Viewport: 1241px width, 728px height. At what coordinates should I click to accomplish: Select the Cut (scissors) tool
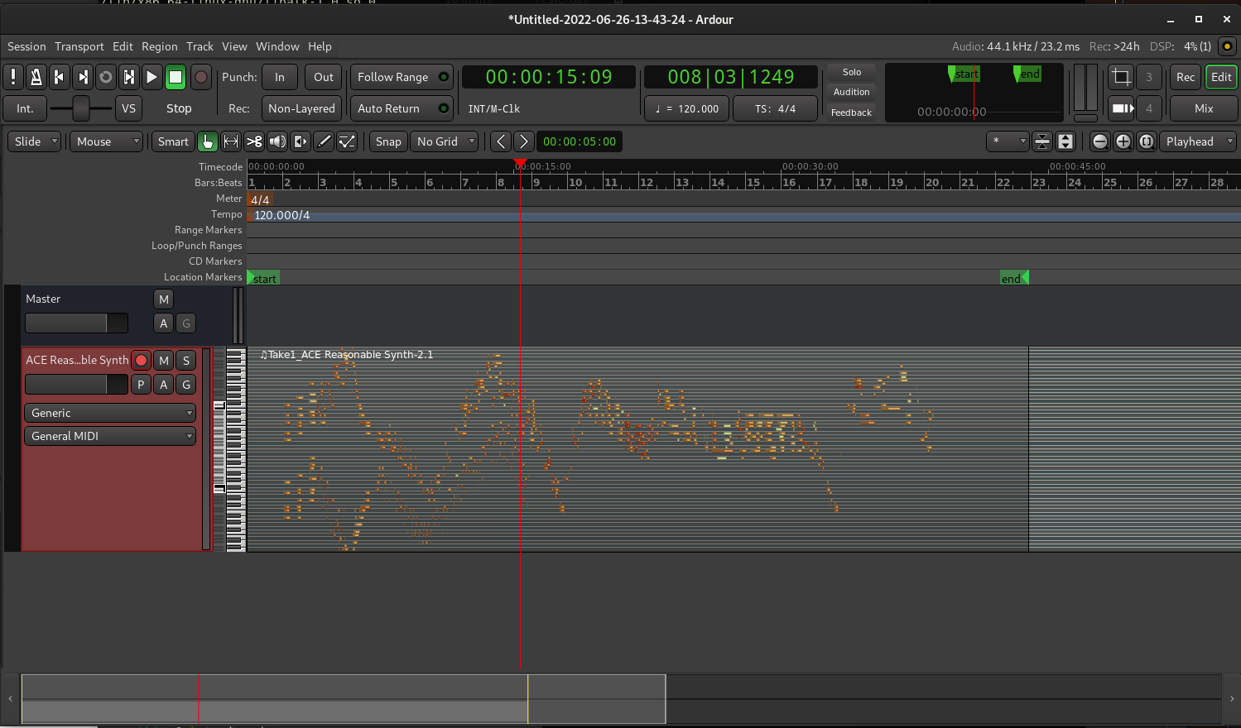[x=253, y=141]
